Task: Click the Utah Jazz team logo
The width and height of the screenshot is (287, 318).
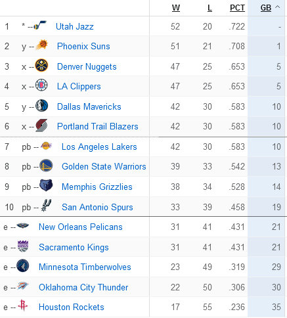Action: pyautogui.click(x=40, y=25)
